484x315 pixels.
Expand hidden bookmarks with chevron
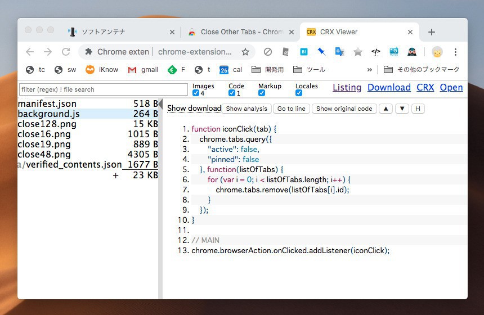coord(369,70)
